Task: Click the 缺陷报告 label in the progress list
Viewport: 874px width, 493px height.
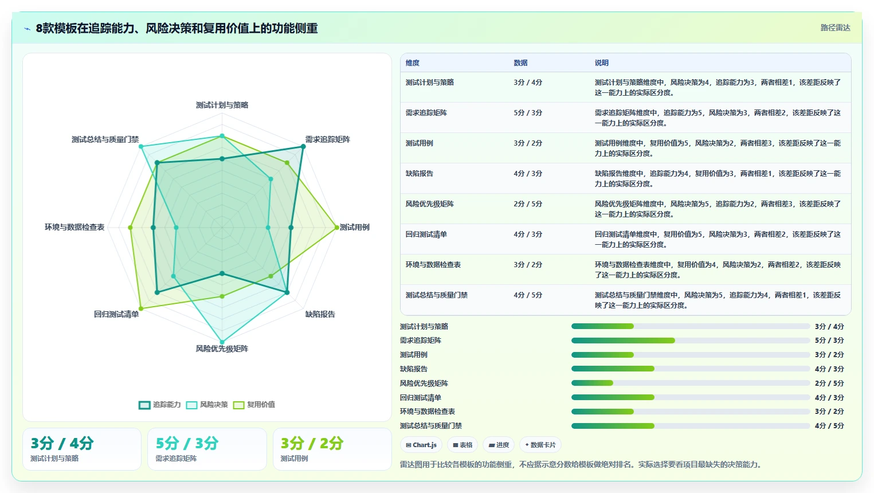Action: tap(414, 369)
